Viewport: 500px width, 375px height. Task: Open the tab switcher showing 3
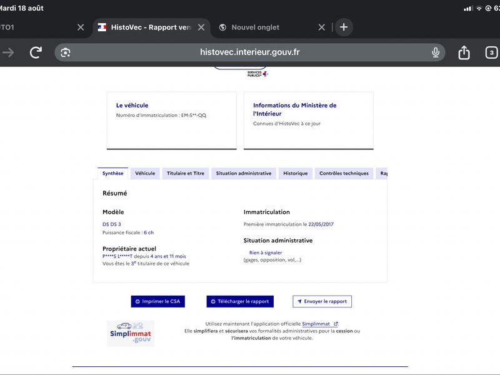(491, 52)
